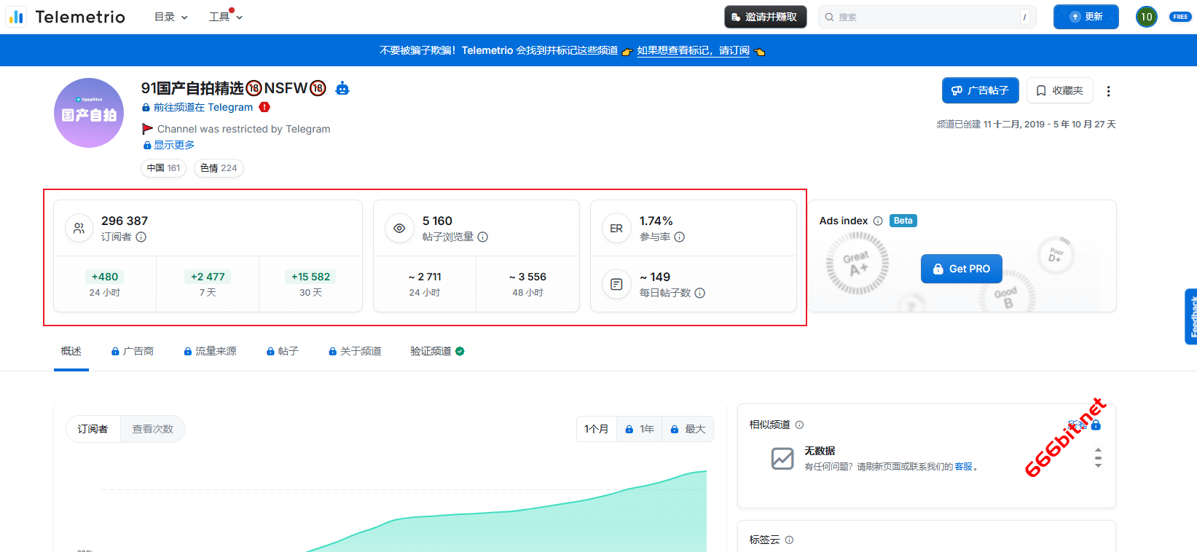Viewport: 1197px width, 552px height.
Task: Click the three-dot more options icon
Action: point(1108,91)
